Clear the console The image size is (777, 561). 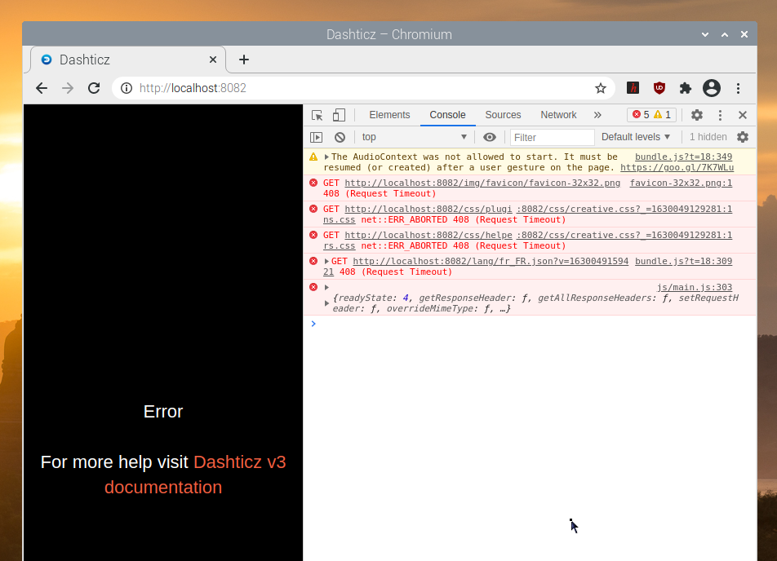(340, 137)
